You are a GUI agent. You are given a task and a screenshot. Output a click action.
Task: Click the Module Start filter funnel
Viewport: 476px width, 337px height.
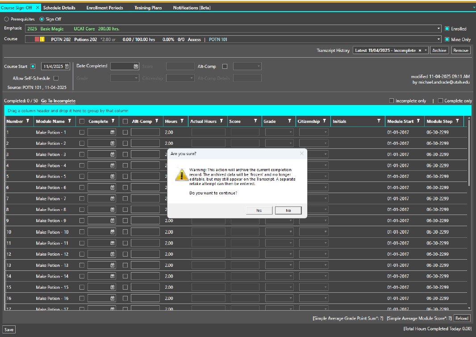[x=418, y=121]
